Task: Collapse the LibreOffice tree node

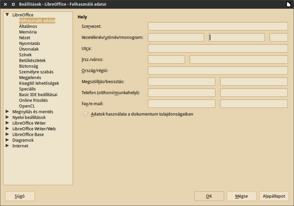Action: (7, 15)
